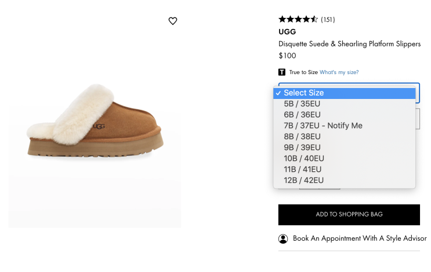The width and height of the screenshot is (431, 272).
Task: Choose size 11B / 41EU
Action: click(x=302, y=170)
